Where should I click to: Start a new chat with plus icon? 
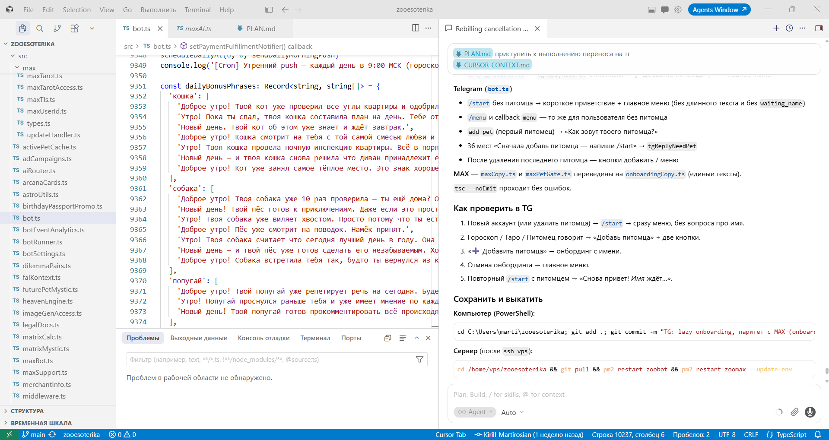pyautogui.click(x=776, y=28)
